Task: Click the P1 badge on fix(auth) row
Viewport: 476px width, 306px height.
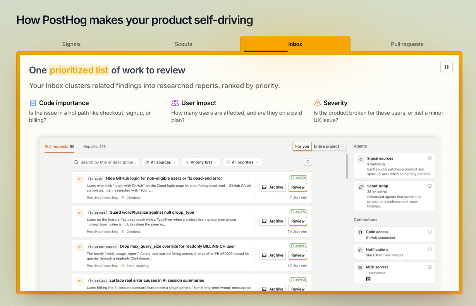Action: coord(80,179)
